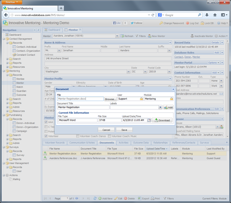This screenshot has height=203, width=231.
Task: Toggle the Volunteer checkbox
Action: pos(46,136)
